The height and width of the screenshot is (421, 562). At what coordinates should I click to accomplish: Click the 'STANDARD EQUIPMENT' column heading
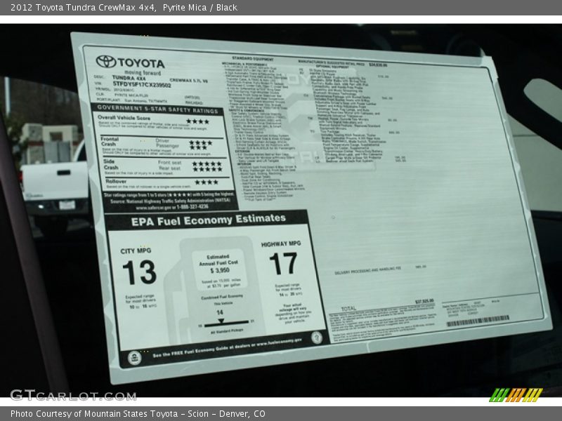252,59
